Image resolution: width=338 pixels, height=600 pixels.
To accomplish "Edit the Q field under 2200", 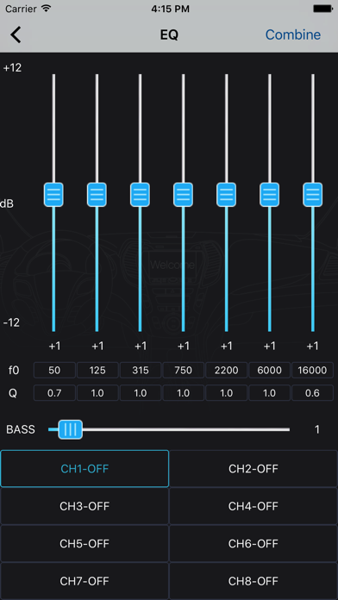I will point(226,393).
